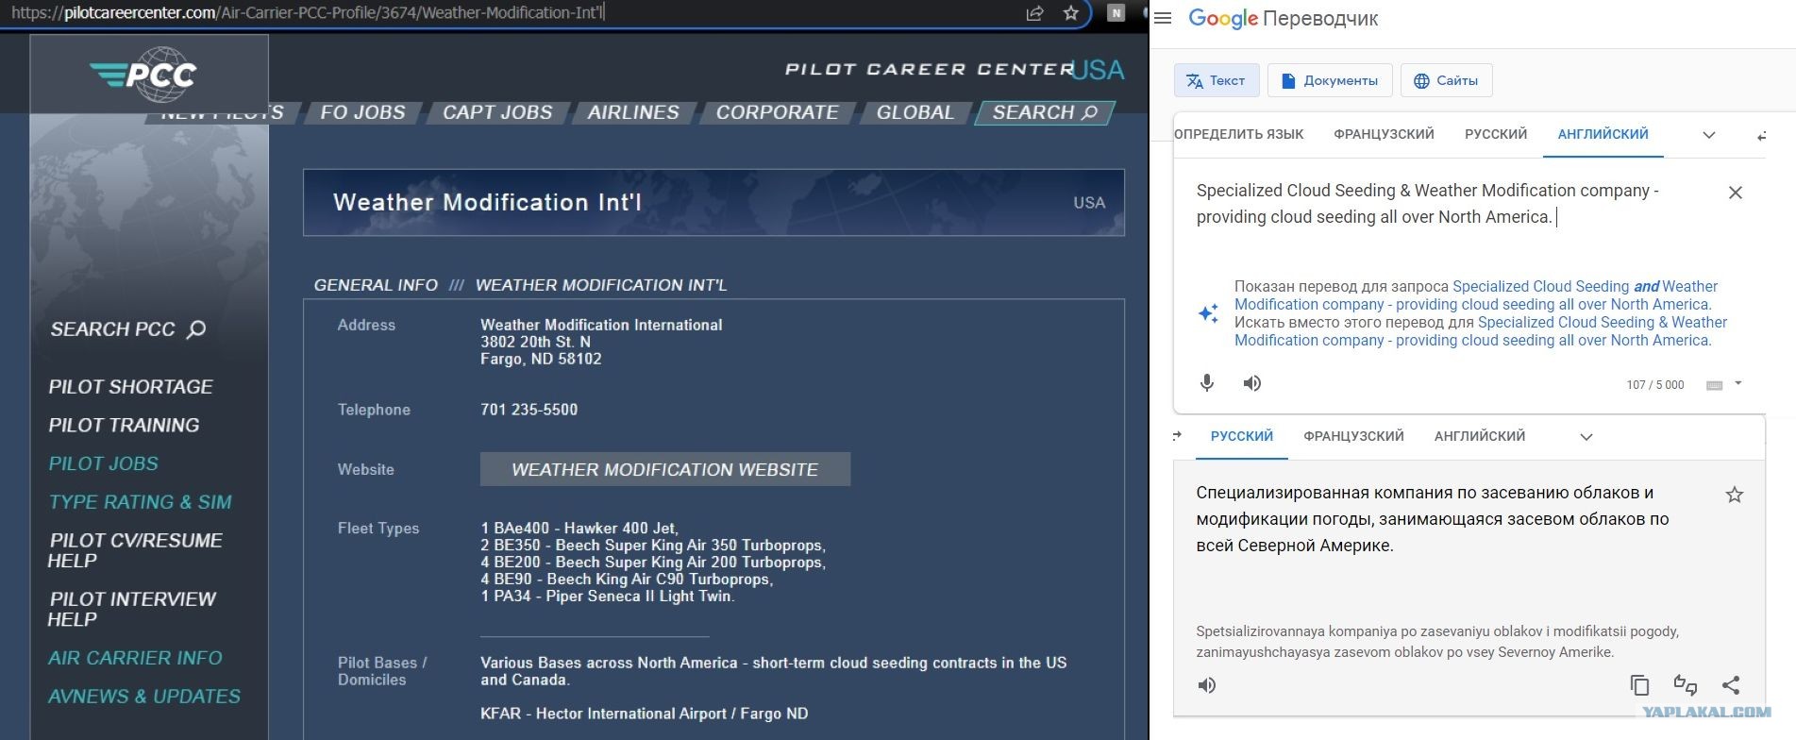
Task: Share the page via address bar icon
Action: click(x=1035, y=13)
